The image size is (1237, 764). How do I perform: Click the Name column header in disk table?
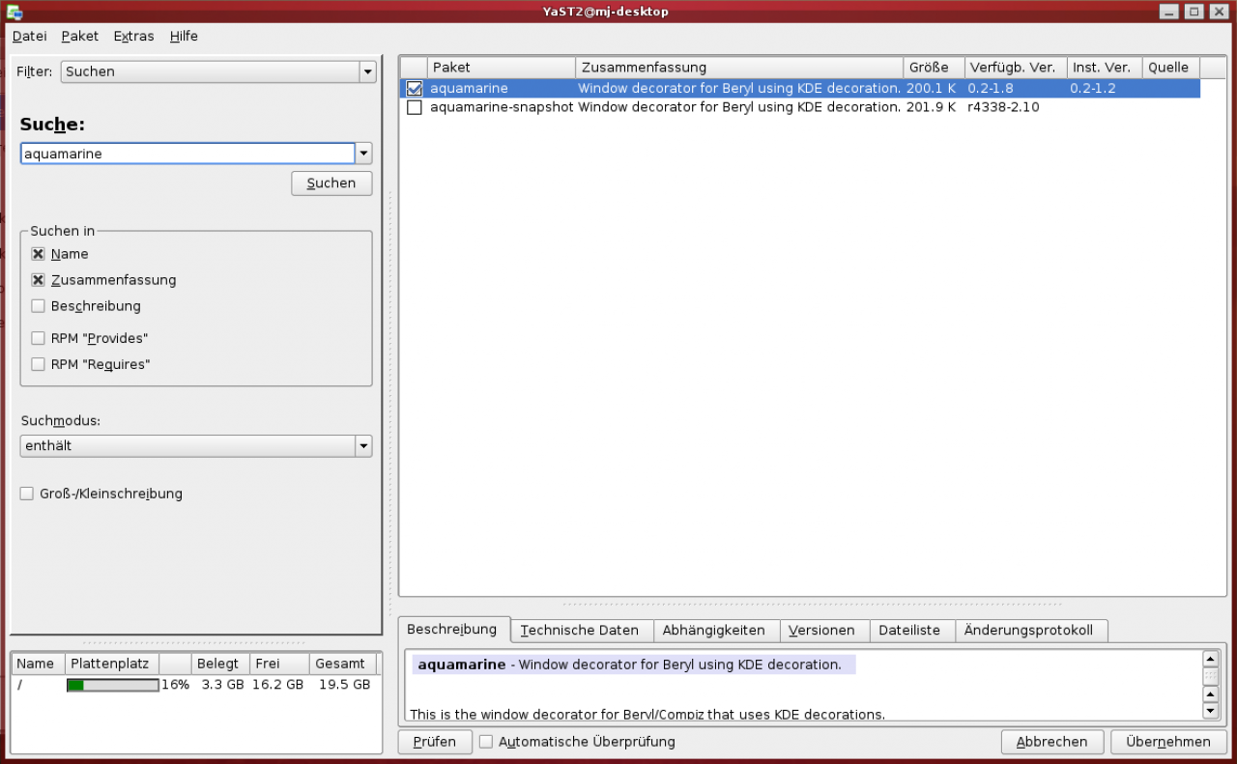[39, 664]
